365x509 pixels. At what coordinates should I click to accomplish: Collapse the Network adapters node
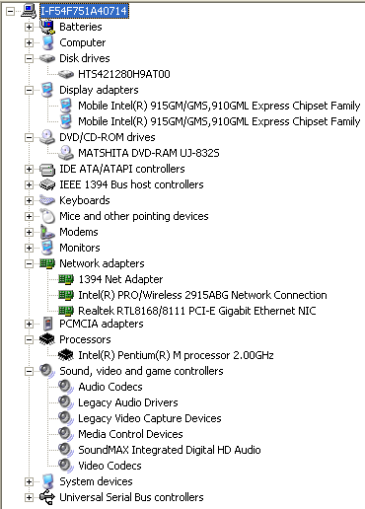coord(29,263)
